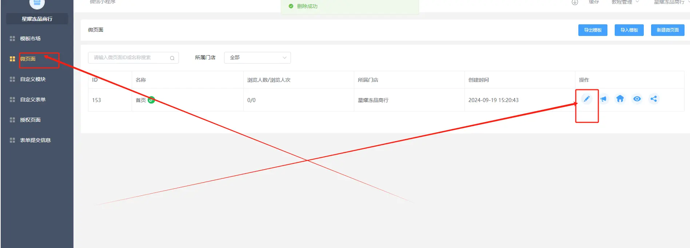Expand the 教程管理 dropdown in top bar

point(625,3)
